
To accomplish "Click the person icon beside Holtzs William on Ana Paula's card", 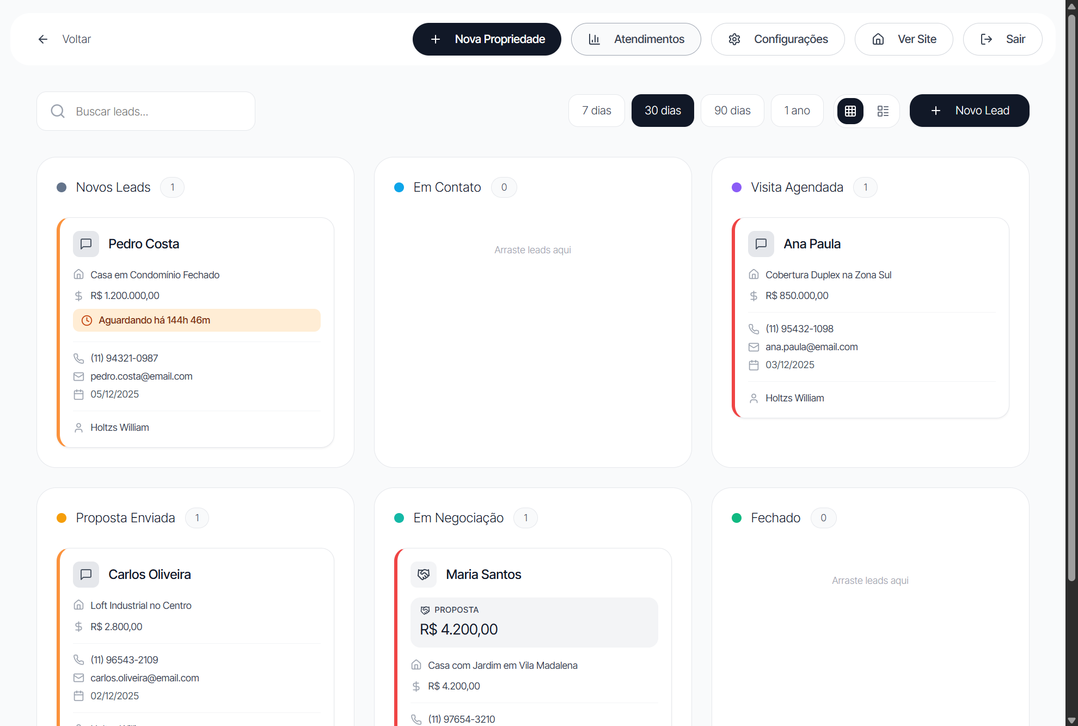I will 754,398.
